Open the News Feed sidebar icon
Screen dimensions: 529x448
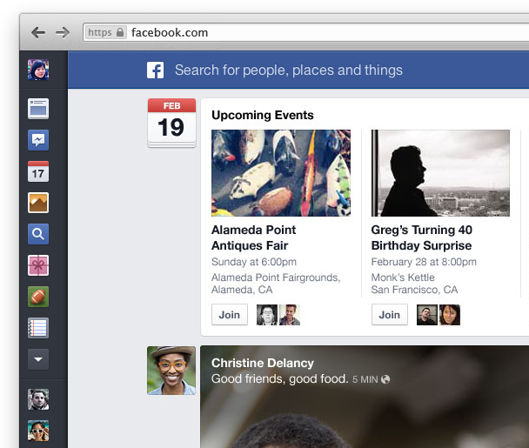[x=38, y=109]
